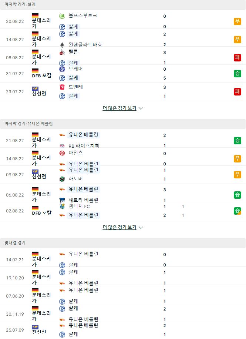This screenshot has height=339, width=246.
Task: Click the green 승 badge for 31.07.22
Action: (237, 74)
